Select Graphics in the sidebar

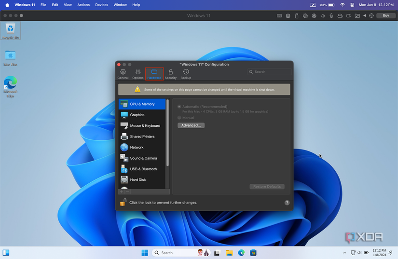pos(142,115)
